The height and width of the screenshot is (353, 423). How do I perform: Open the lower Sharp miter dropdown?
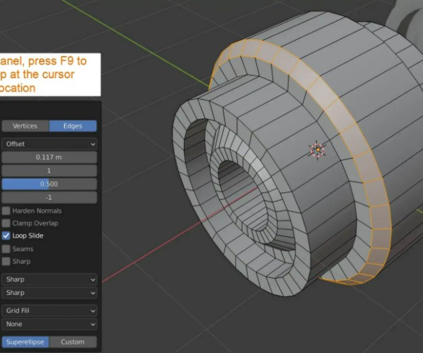tap(49, 293)
